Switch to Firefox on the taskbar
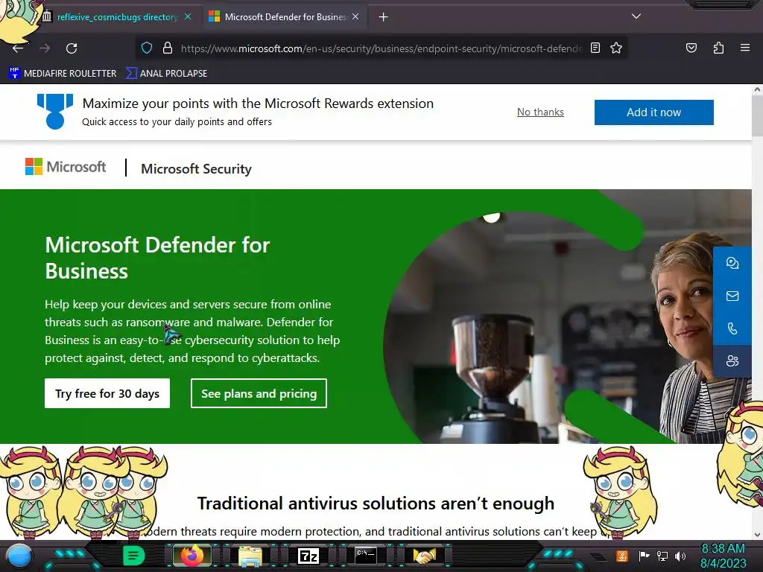Screen dimensions: 763x572 191,556
